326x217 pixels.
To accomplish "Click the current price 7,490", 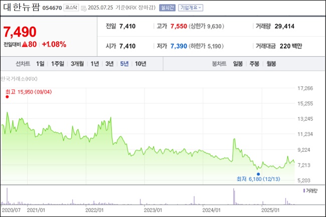I will 20,32.
